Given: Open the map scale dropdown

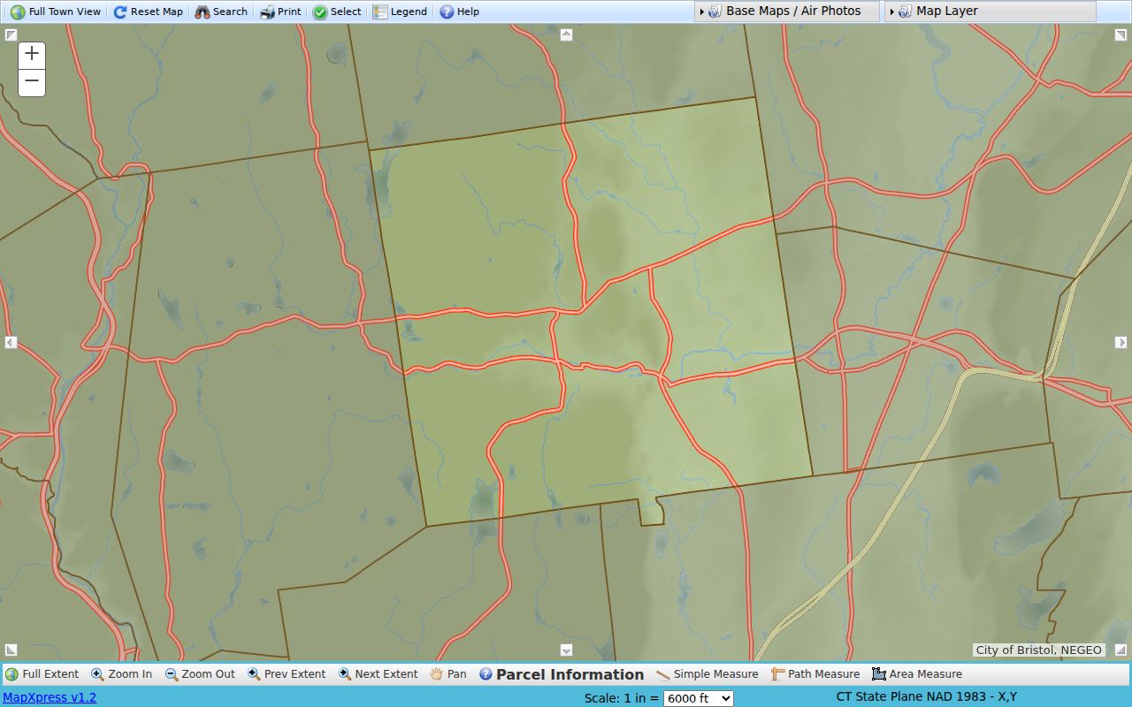Looking at the screenshot, I should tap(699, 698).
